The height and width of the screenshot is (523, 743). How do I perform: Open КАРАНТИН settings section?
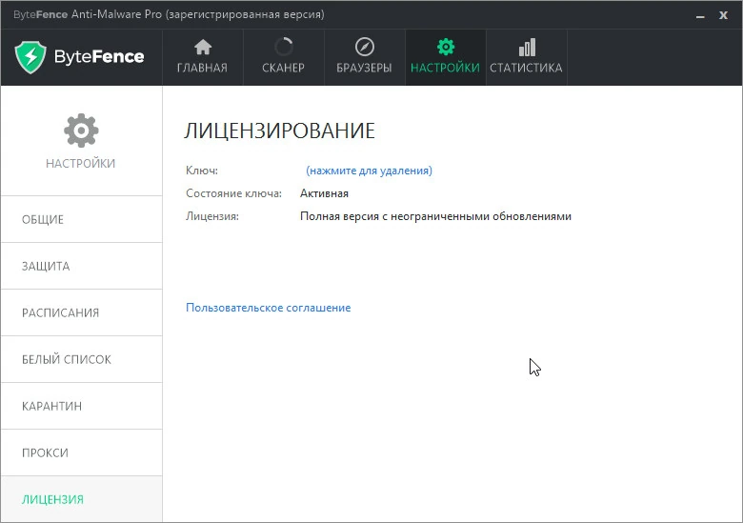82,406
